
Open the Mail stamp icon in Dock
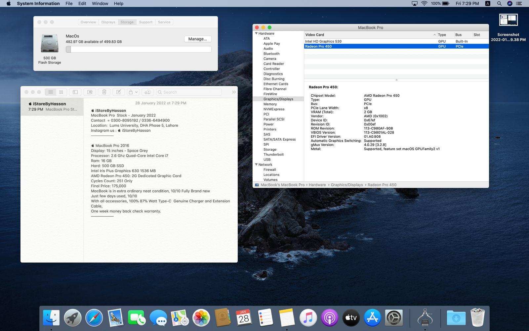tap(115, 318)
